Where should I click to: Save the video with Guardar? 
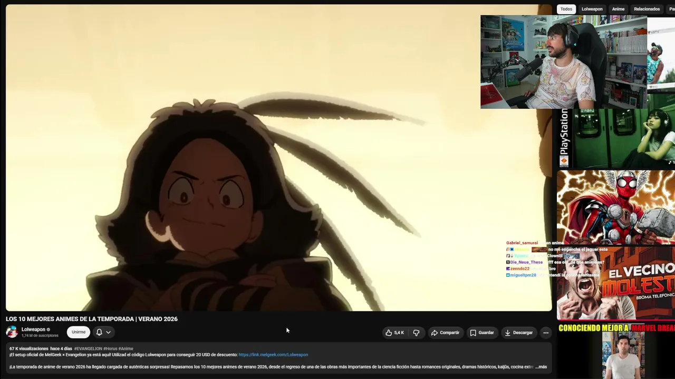(x=482, y=333)
